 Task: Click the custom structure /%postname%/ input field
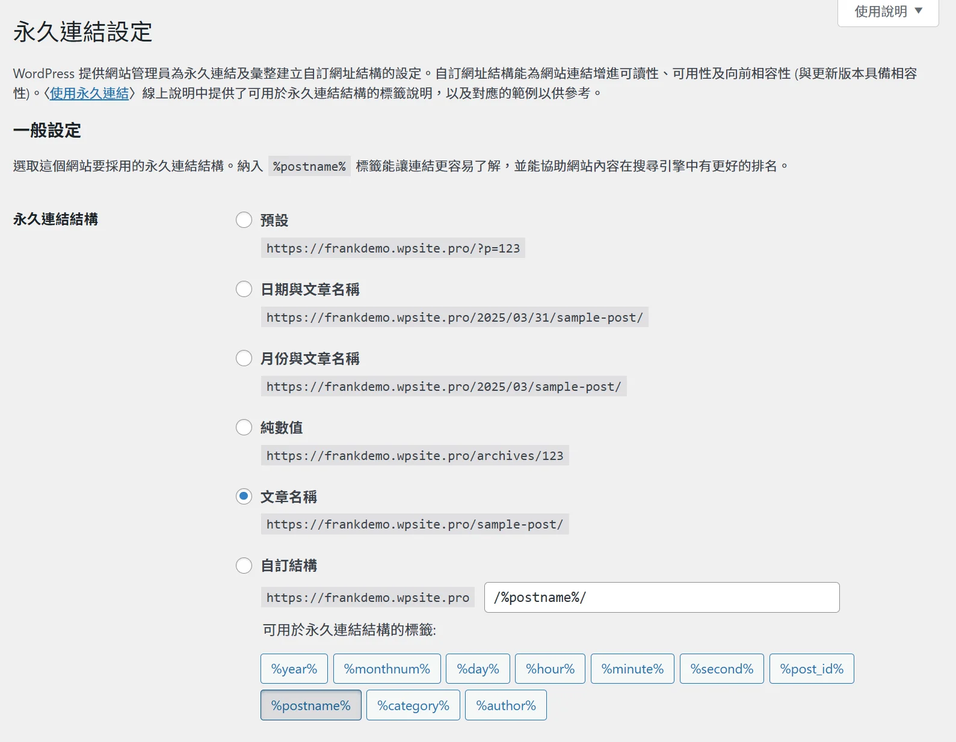pyautogui.click(x=662, y=597)
